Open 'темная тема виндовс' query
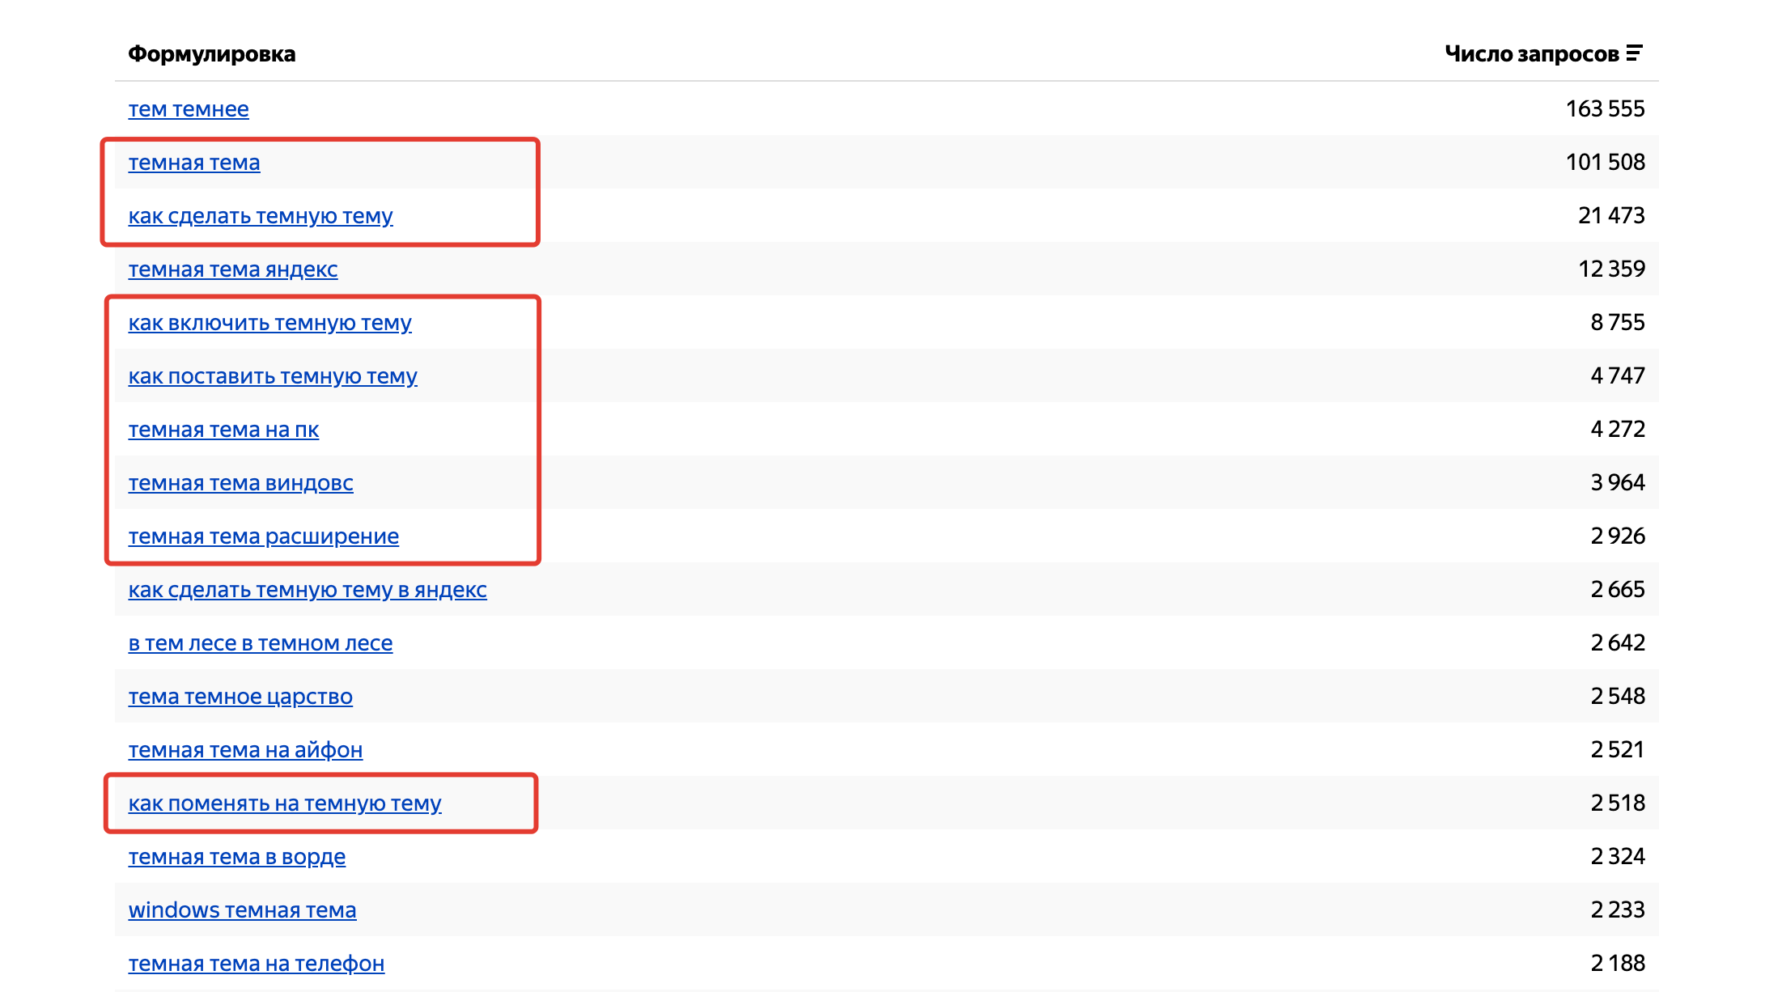Viewport: 1782px width, 992px height. coord(241,483)
